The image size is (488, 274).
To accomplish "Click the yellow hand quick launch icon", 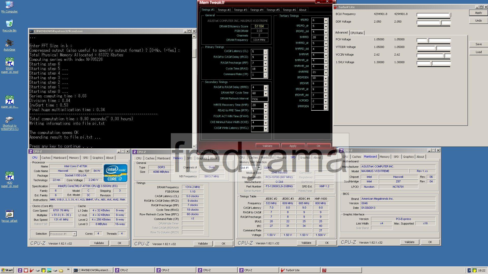I will click(43, 270).
